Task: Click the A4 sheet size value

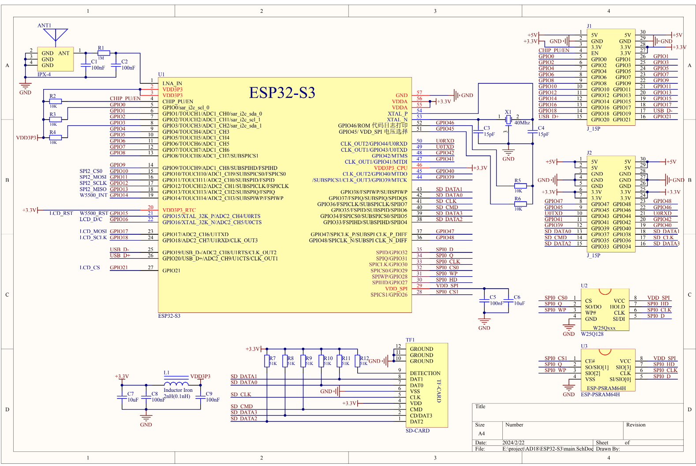Action: click(x=482, y=433)
